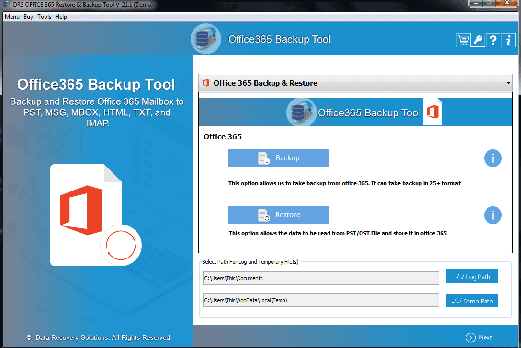This screenshot has width=521, height=348.
Task: Open the Help menu
Action: click(61, 17)
